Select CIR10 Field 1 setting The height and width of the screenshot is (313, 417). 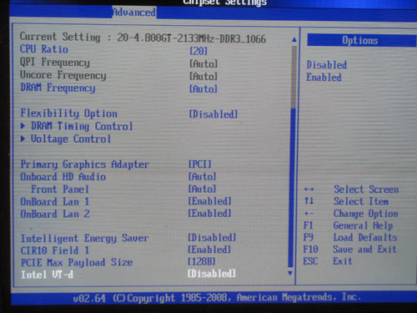(x=55, y=250)
